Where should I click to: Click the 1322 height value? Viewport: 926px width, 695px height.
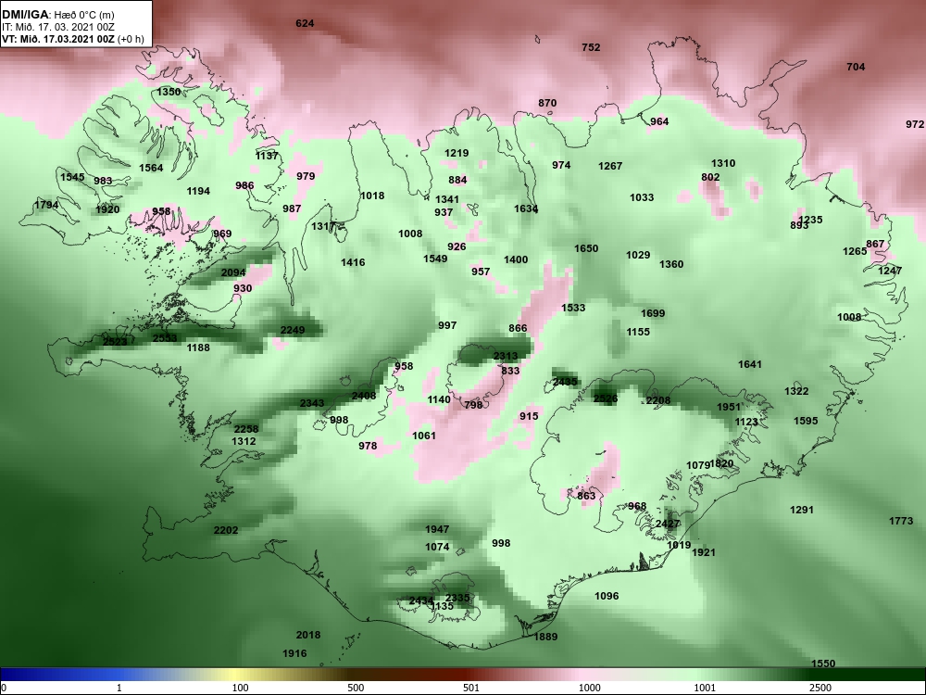pos(796,391)
